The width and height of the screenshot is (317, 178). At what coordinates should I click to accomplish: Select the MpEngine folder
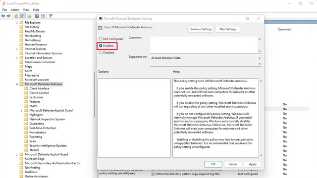point(36,115)
